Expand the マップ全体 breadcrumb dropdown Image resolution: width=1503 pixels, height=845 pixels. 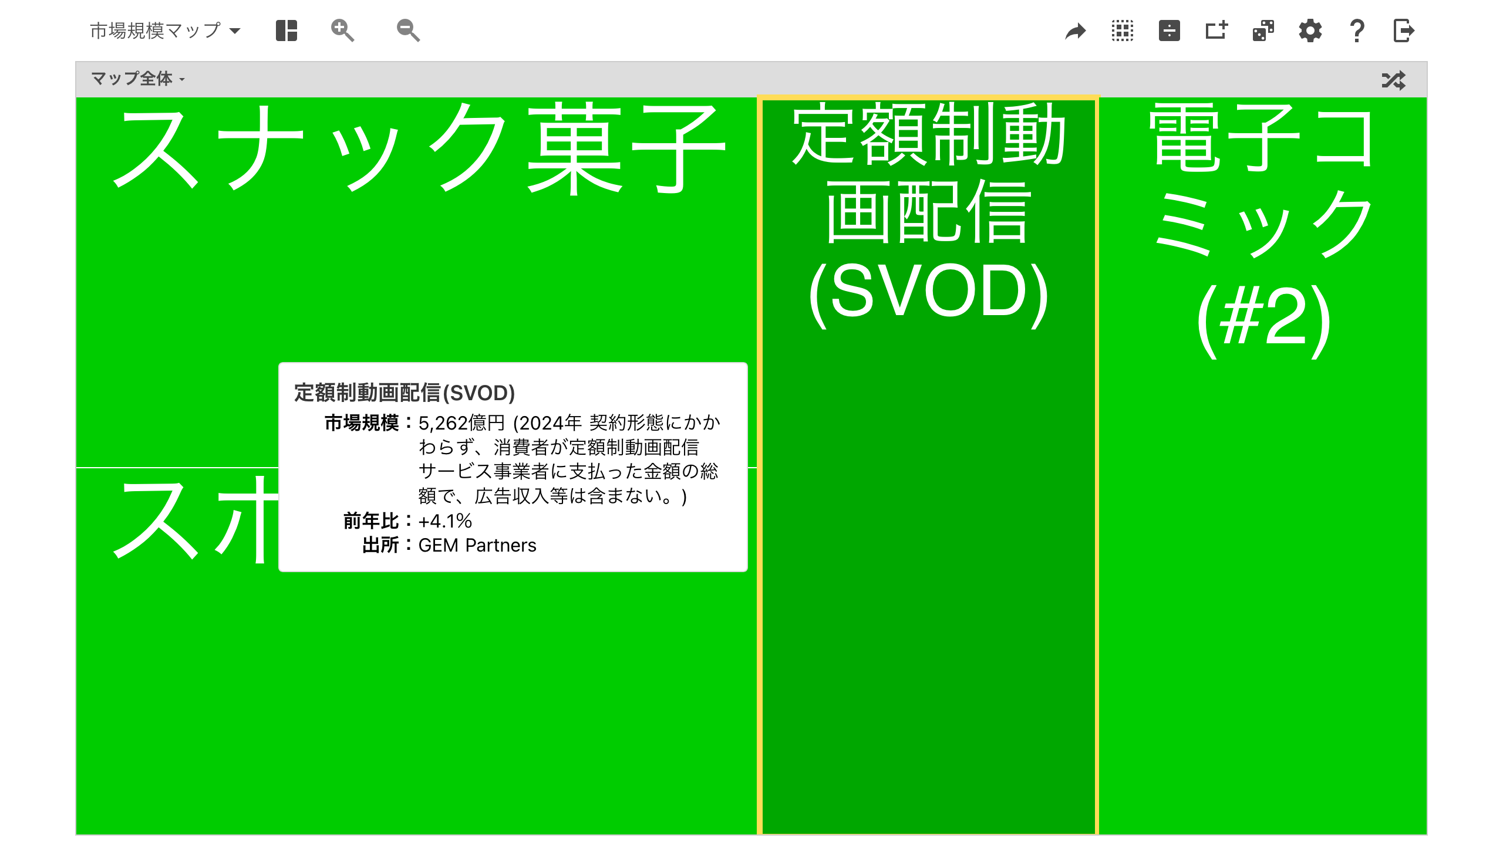pos(139,79)
